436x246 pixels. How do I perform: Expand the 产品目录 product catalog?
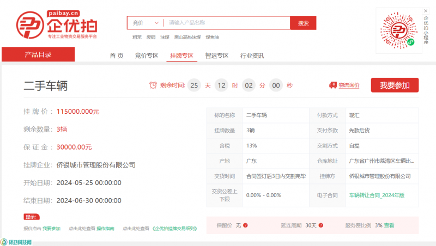[x=38, y=54]
